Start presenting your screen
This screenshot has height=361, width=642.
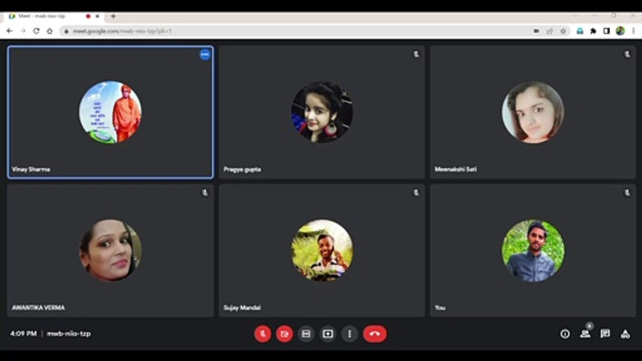point(328,334)
